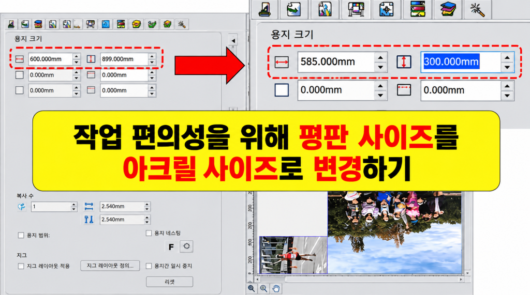Toggle the 용지간 일시 중지 checkbox
Screen dimensions: 530x295
click(149, 266)
